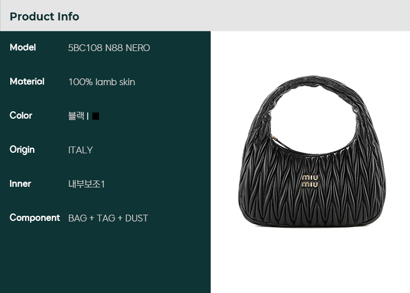Select the BAG + TAG + DUST text
The width and height of the screenshot is (410, 293).
pyautogui.click(x=108, y=218)
